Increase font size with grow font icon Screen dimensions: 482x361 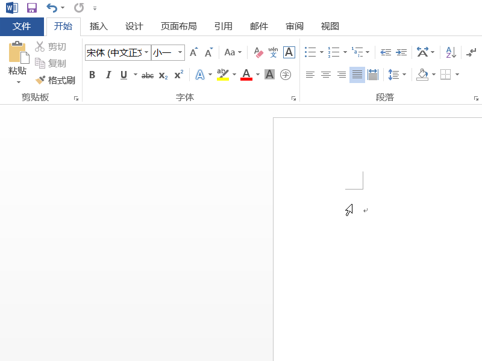click(x=193, y=52)
